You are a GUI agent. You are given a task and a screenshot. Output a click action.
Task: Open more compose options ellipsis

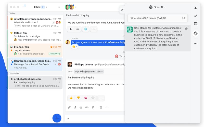click(x=107, y=107)
